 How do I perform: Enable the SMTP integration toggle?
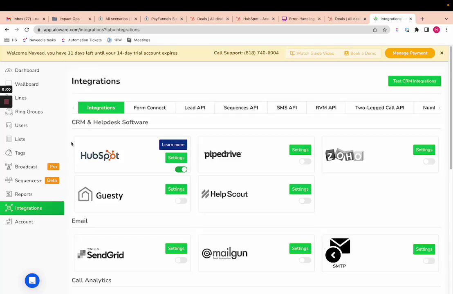(429, 261)
